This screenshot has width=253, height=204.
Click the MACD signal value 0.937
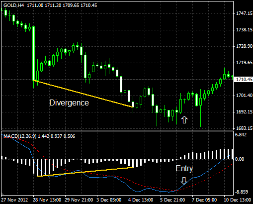point(56,136)
